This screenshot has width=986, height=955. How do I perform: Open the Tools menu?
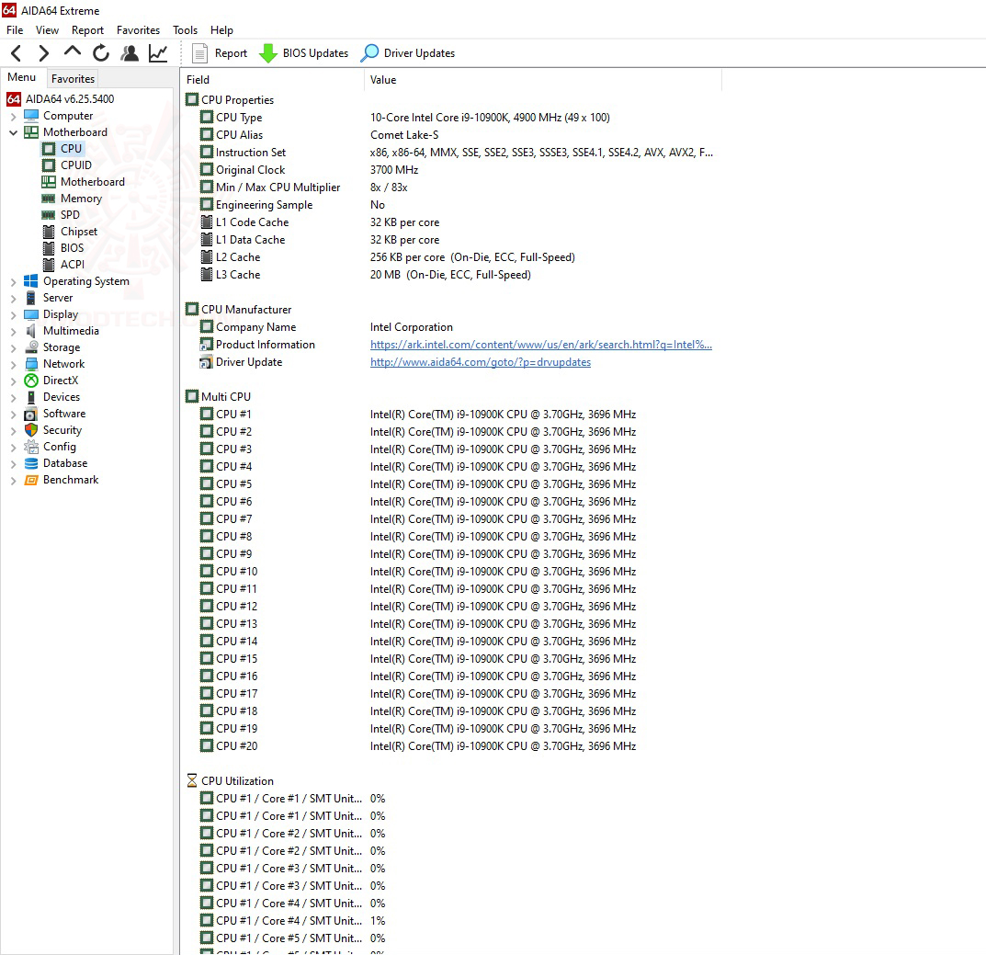185,30
